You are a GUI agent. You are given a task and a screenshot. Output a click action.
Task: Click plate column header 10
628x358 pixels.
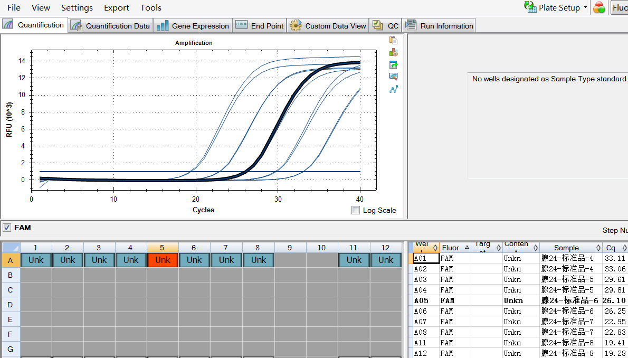click(x=321, y=248)
